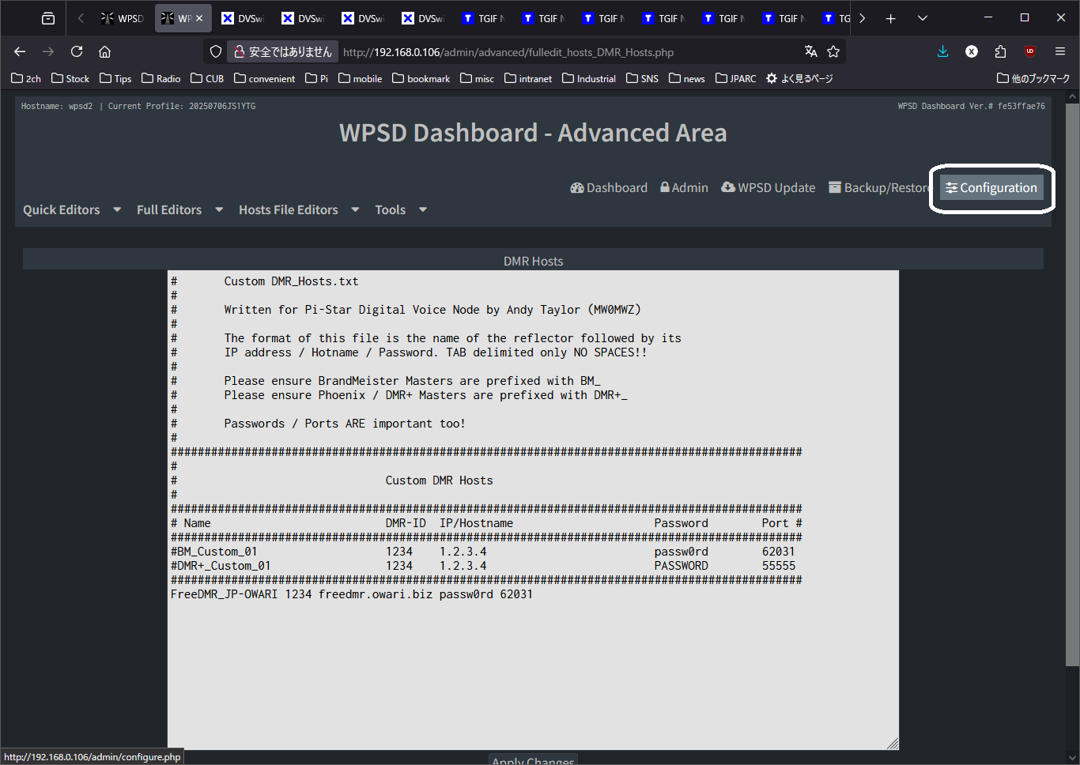Open the Firefox application hamburger menu

coord(1060,51)
